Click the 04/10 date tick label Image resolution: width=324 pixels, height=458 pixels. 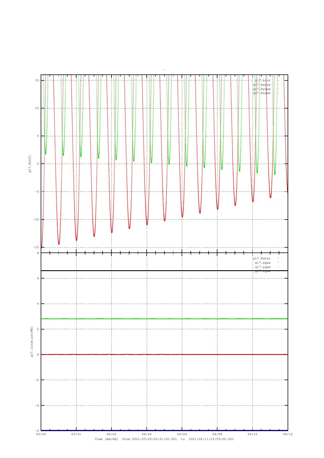click(x=252, y=434)
